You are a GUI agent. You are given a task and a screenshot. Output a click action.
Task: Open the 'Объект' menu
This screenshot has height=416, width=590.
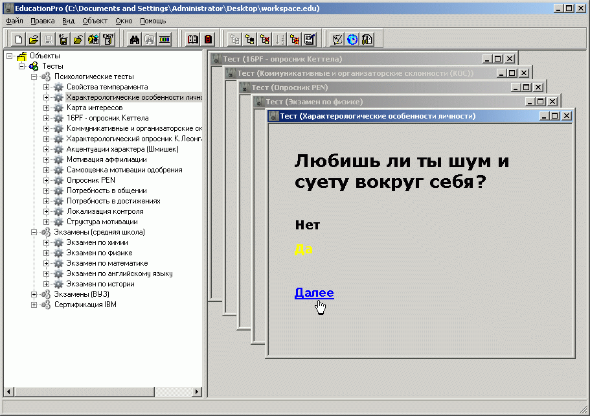pos(95,21)
